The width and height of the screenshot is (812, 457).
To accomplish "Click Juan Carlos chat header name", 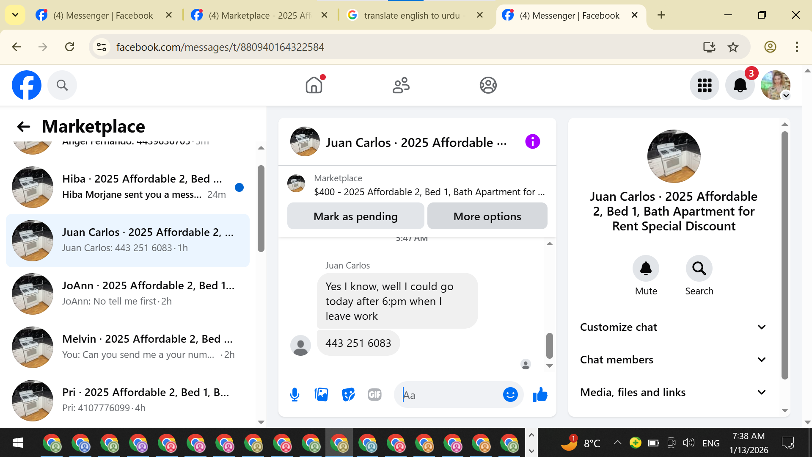I will [416, 142].
